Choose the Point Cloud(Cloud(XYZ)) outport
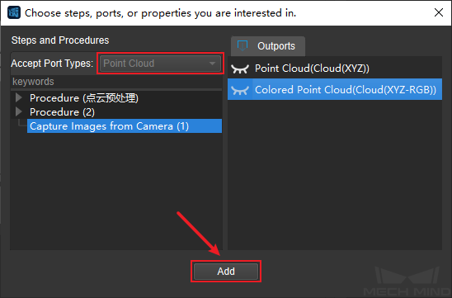Image resolution: width=452 pixels, height=298 pixels. 335,69
